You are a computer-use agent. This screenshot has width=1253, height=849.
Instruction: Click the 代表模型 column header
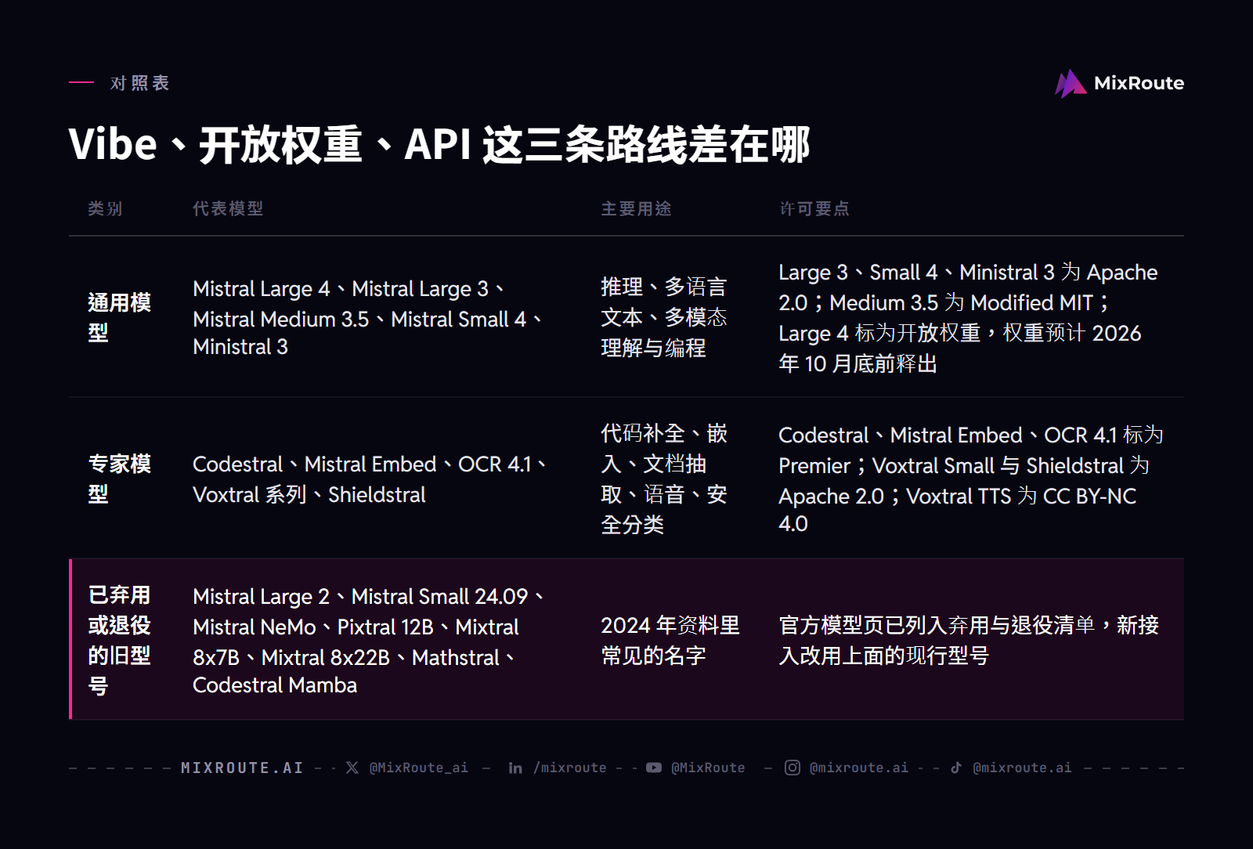229,208
